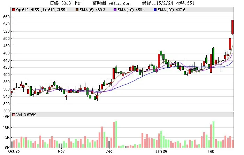Click the 'Vol: 3.675K' volume label
The width and height of the screenshot is (244, 155).
(x=26, y=115)
